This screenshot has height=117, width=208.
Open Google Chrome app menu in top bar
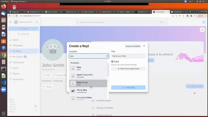[x=19, y=1]
